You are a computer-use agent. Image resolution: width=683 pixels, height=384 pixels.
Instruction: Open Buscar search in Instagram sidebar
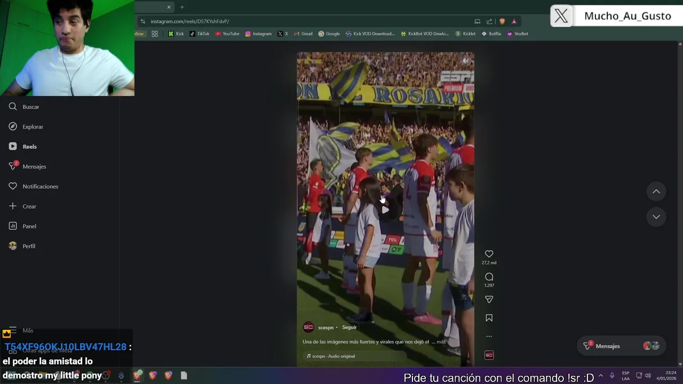[x=24, y=107]
